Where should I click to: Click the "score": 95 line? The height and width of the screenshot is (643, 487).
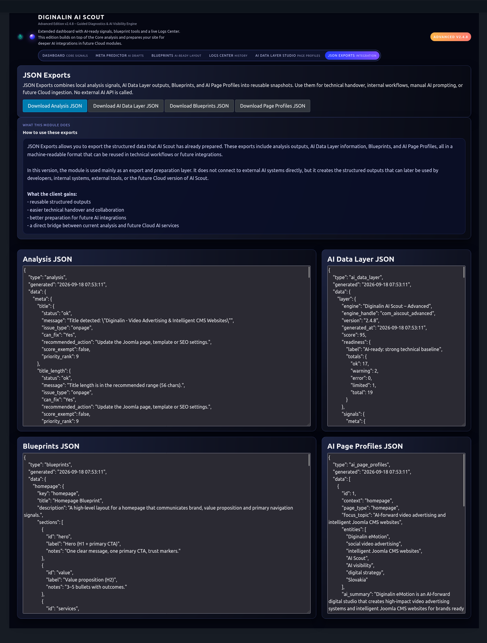click(354, 335)
